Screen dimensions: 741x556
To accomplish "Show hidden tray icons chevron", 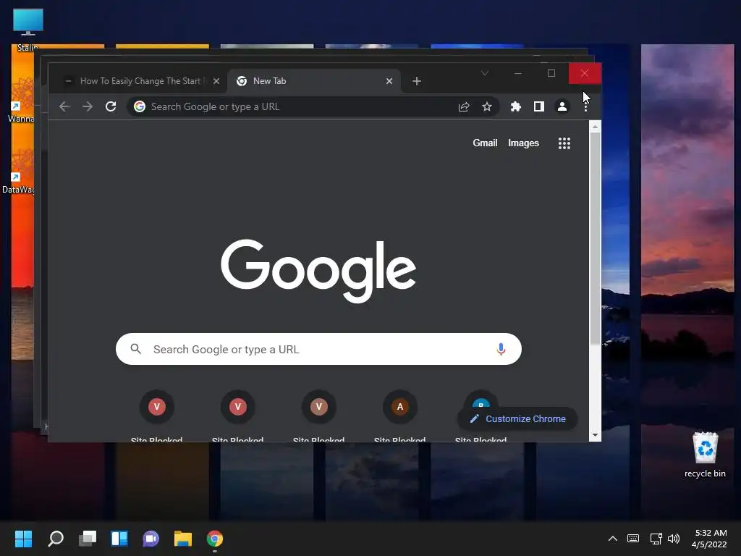I will click(x=612, y=539).
